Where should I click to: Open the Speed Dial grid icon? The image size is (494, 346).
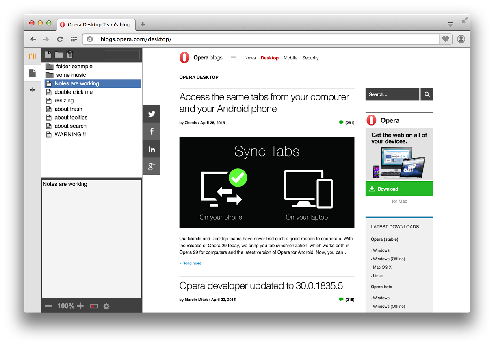74,39
